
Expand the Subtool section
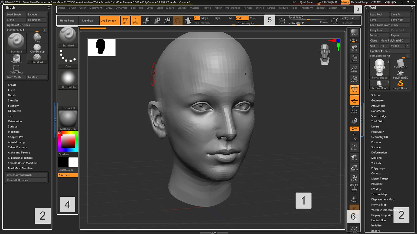[376, 95]
